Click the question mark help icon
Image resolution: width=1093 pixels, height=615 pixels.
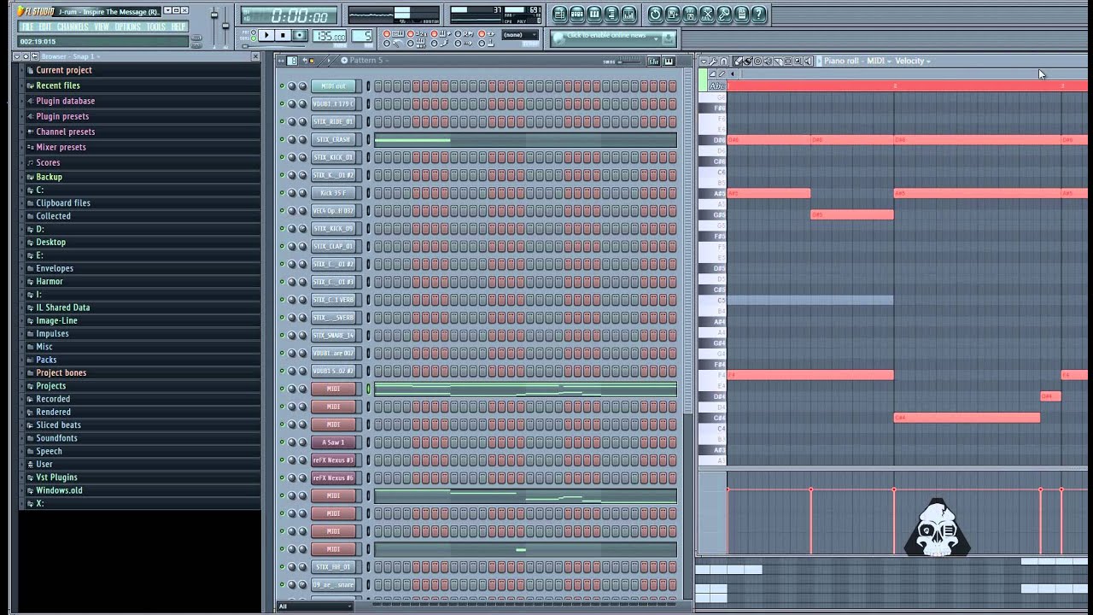758,15
